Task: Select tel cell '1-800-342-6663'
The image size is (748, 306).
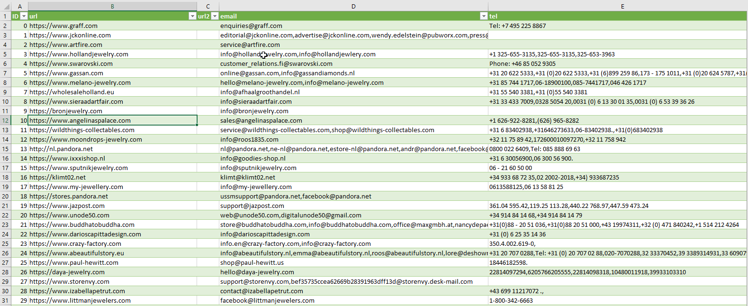Action: point(618,300)
